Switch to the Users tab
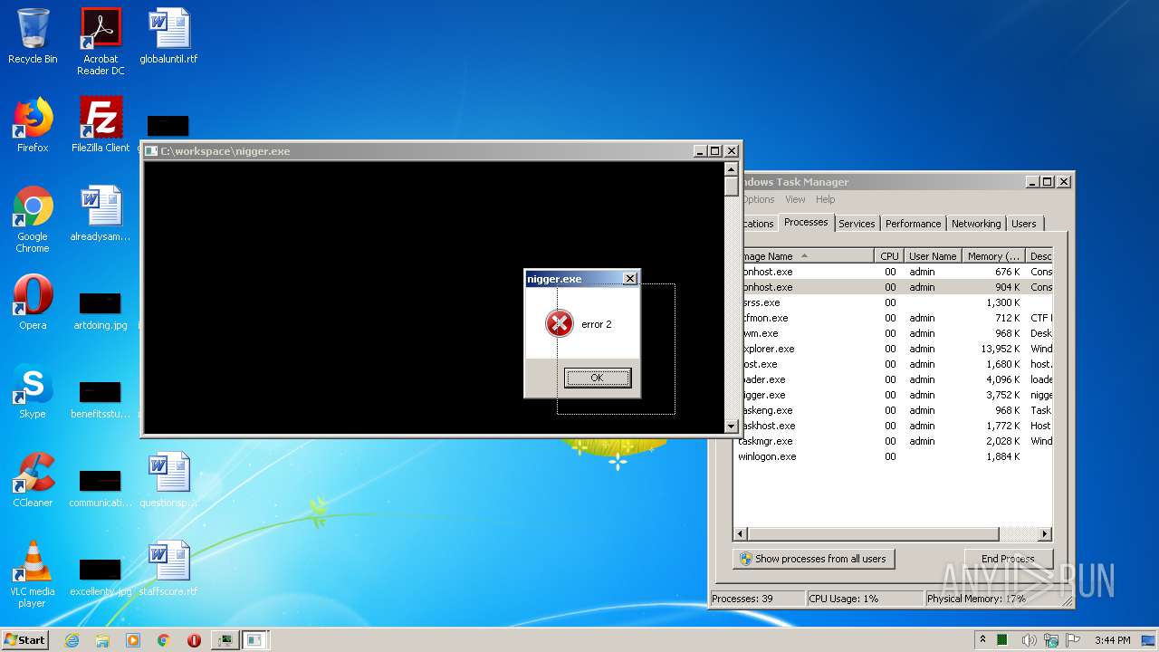This screenshot has width=1159, height=652. tap(1024, 224)
